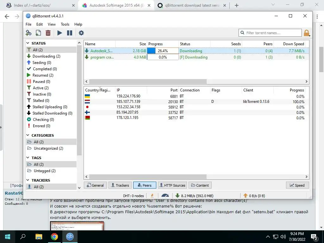Click the orange upload speed arrow in status bar

point(245,196)
